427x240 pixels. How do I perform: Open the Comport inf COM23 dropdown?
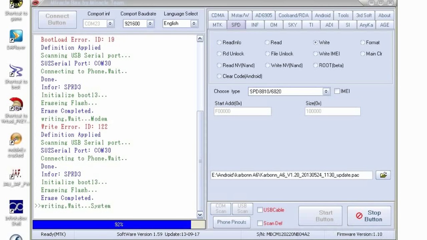(110, 24)
